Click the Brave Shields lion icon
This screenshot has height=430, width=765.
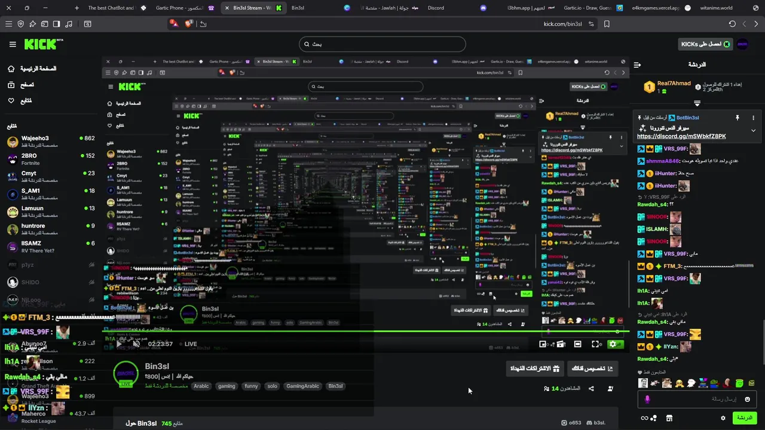pos(189,24)
